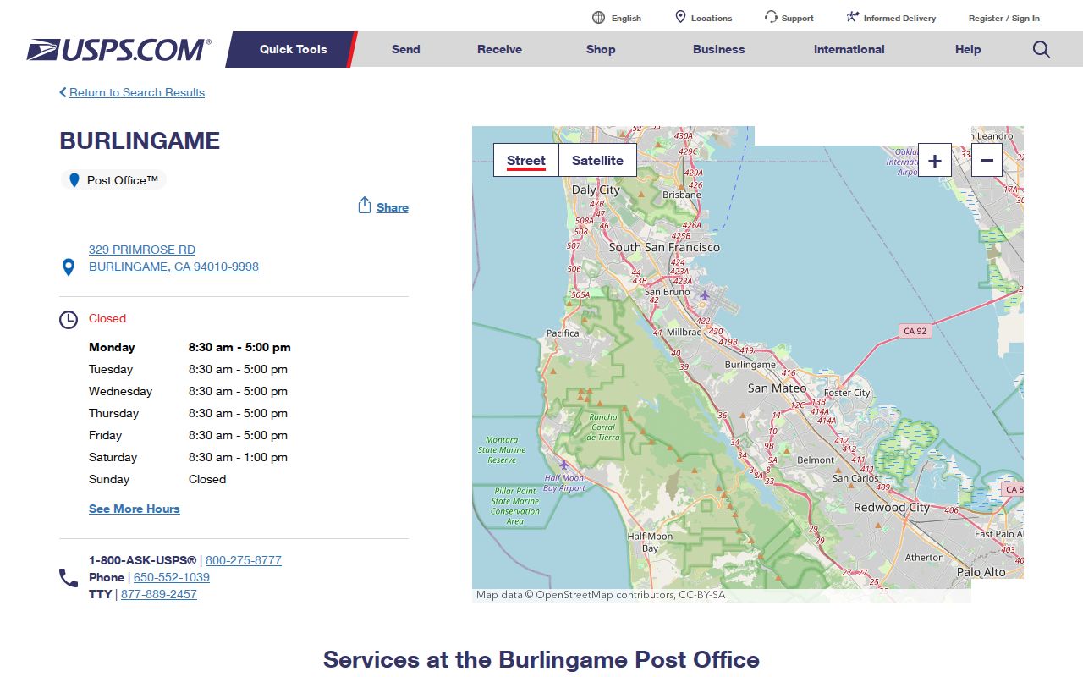The image size is (1083, 677).
Task: Open the International menu
Action: [x=849, y=49]
